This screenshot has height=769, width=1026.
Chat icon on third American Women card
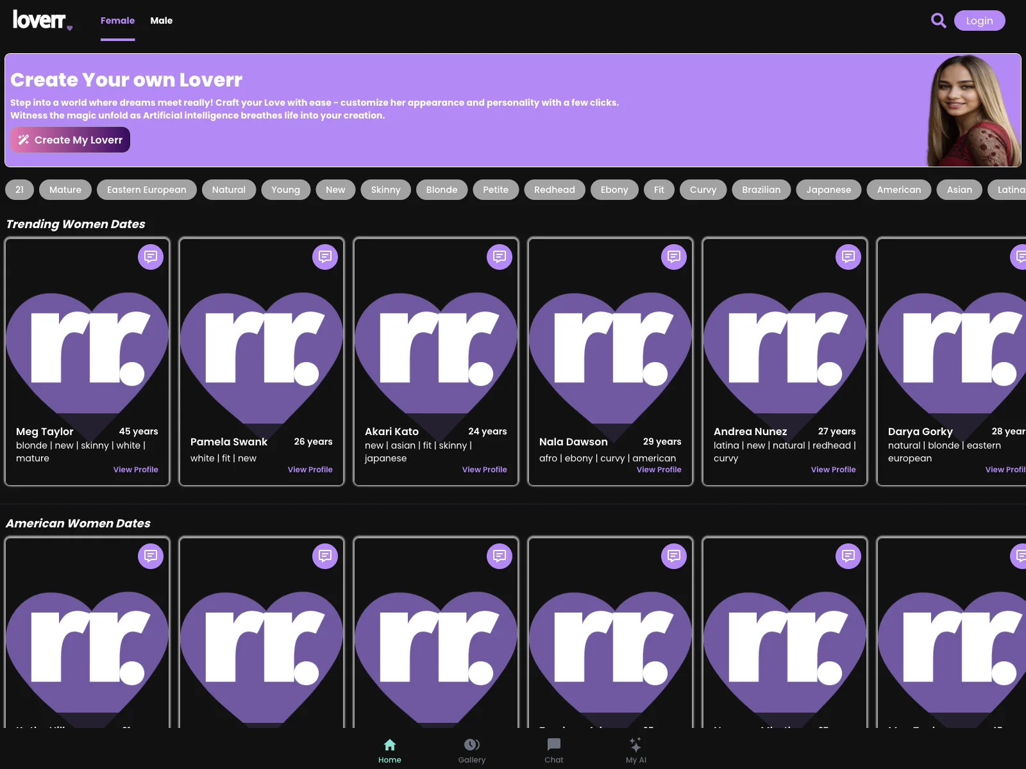[x=500, y=556]
